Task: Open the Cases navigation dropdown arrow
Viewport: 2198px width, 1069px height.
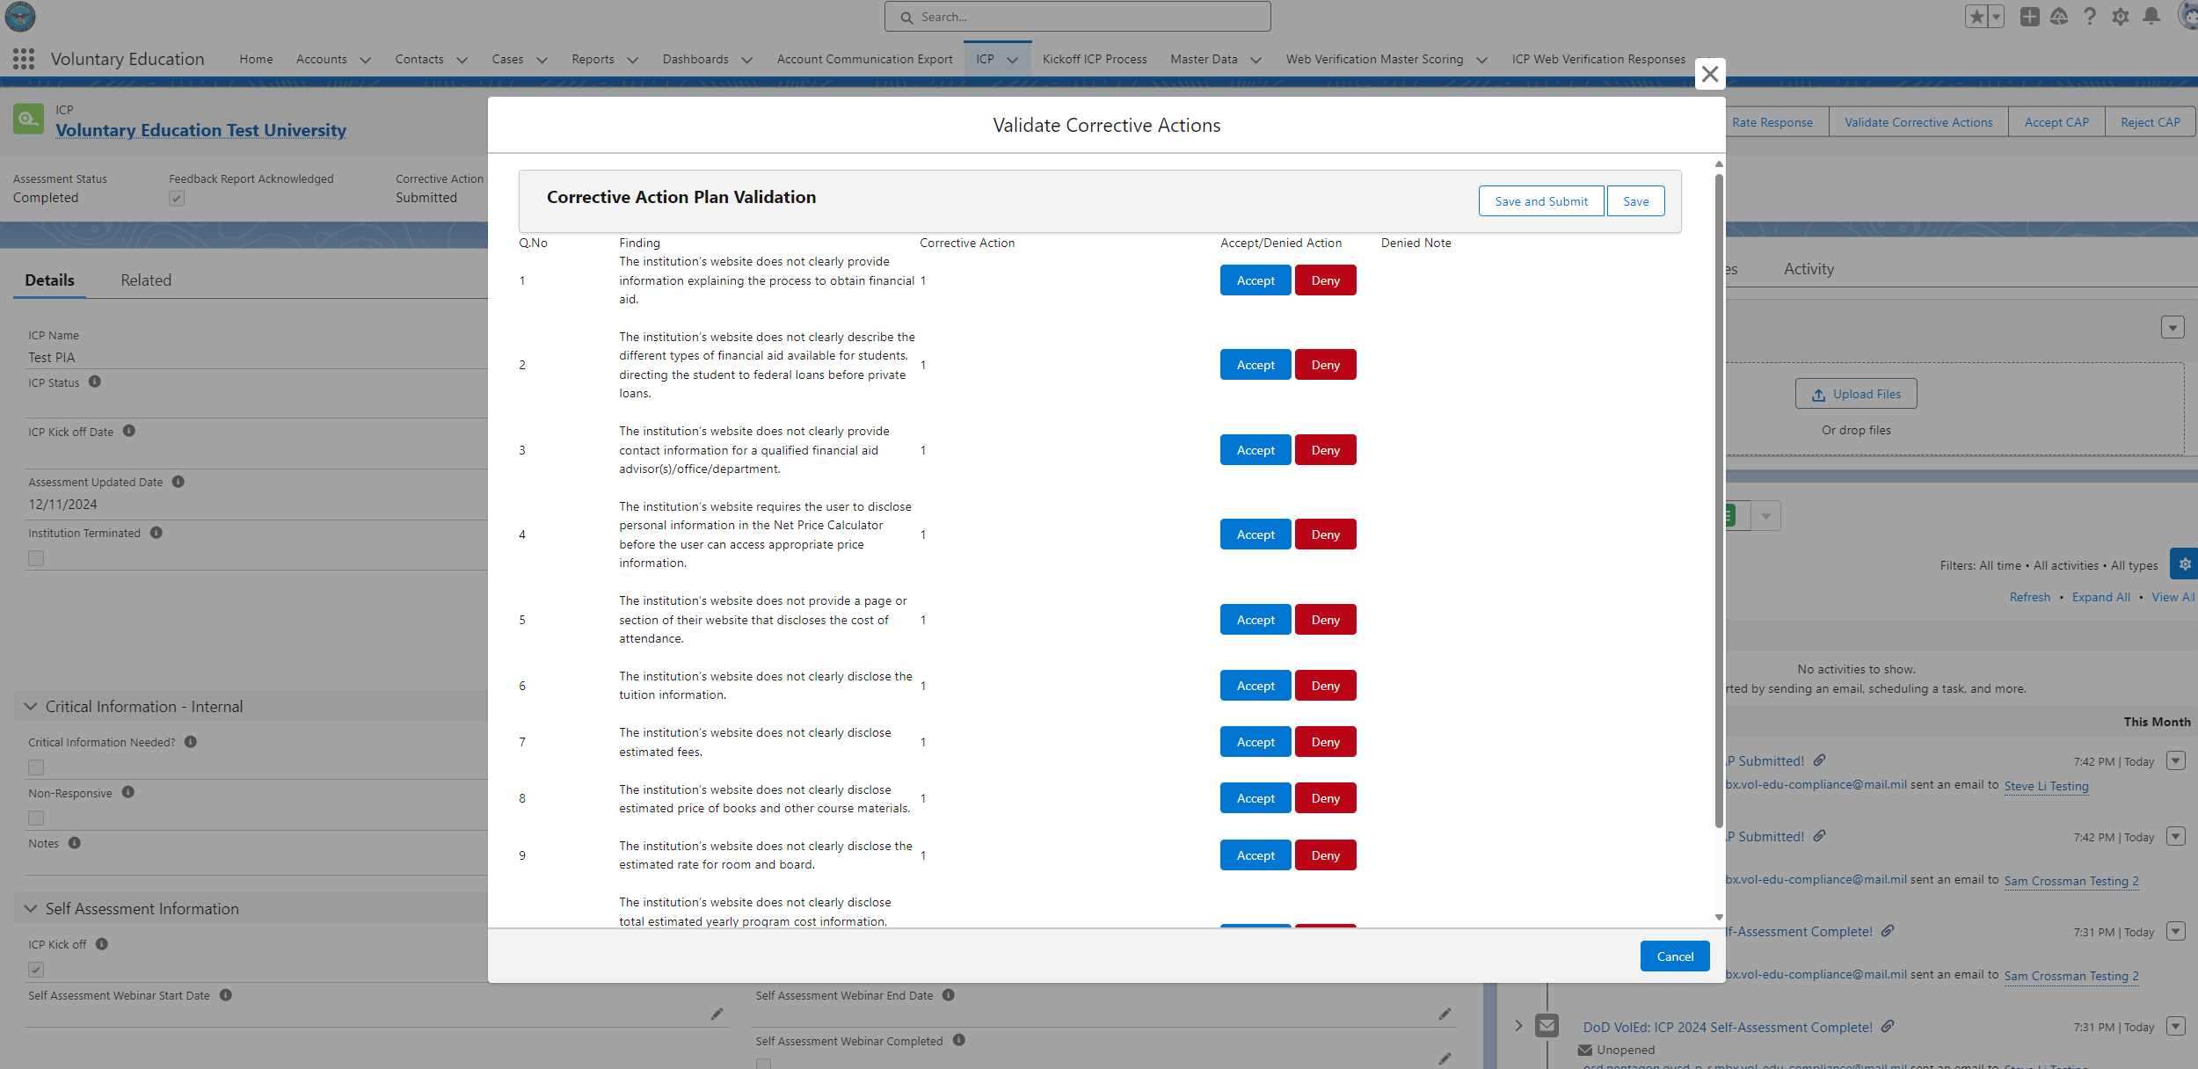Action: 542,60
